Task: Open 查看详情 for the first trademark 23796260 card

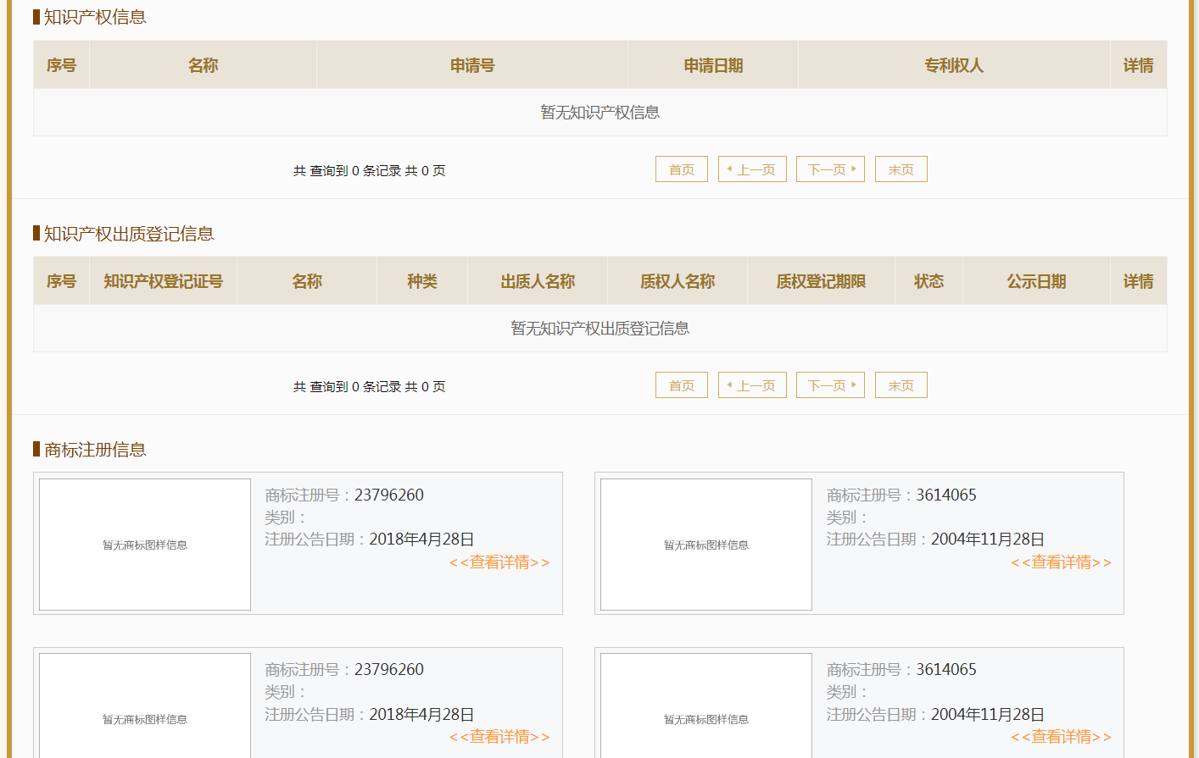Action: point(499,562)
